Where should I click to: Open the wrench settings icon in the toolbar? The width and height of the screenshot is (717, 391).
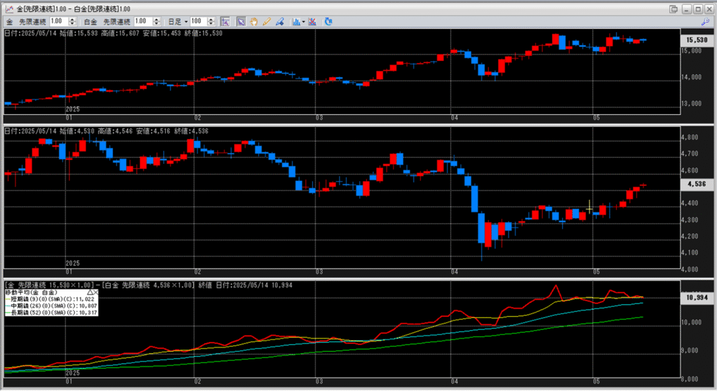tap(705, 22)
